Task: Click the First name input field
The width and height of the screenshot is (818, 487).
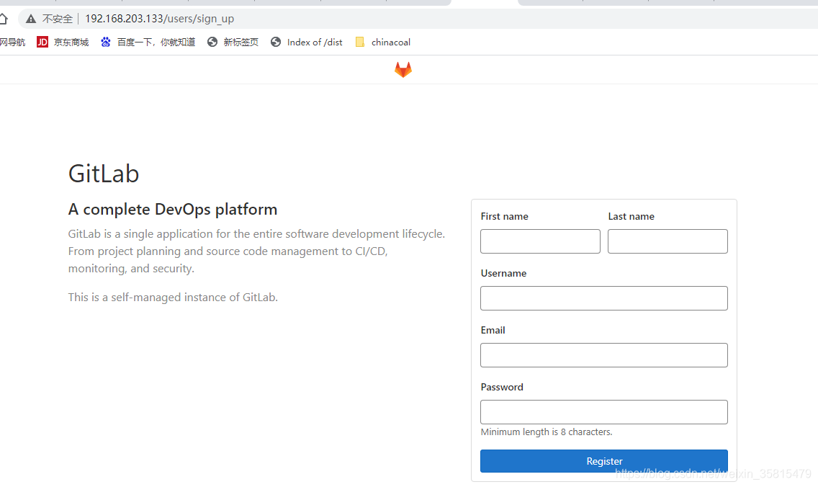Action: pos(540,241)
